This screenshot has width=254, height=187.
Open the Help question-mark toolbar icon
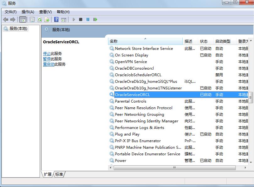pos(56,19)
